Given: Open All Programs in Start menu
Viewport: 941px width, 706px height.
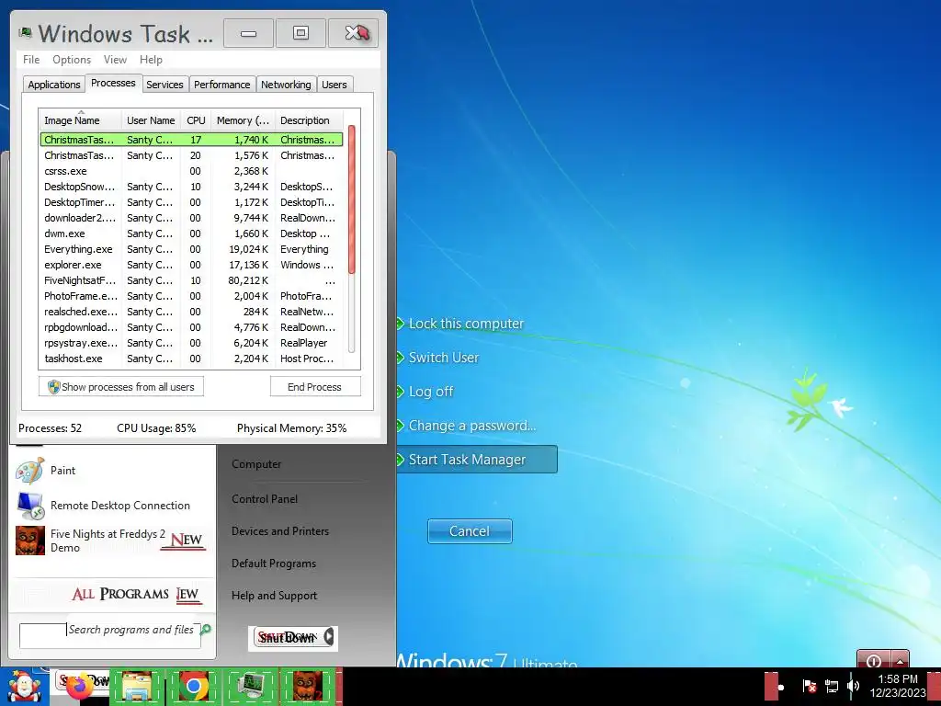Looking at the screenshot, I should click(x=136, y=595).
